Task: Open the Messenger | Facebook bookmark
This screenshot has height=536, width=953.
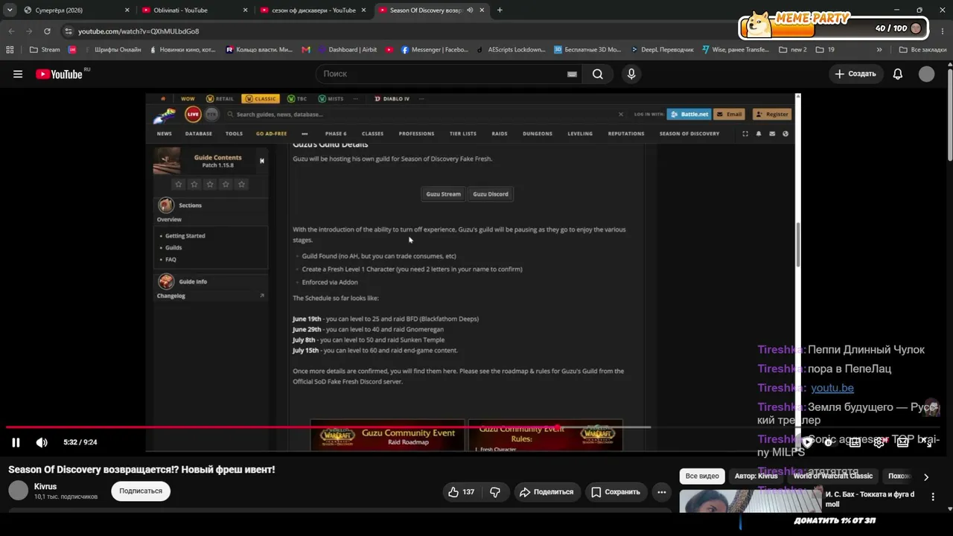Action: (x=435, y=50)
